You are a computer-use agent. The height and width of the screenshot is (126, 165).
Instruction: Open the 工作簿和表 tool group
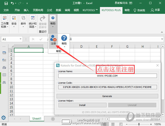tap(4, 22)
